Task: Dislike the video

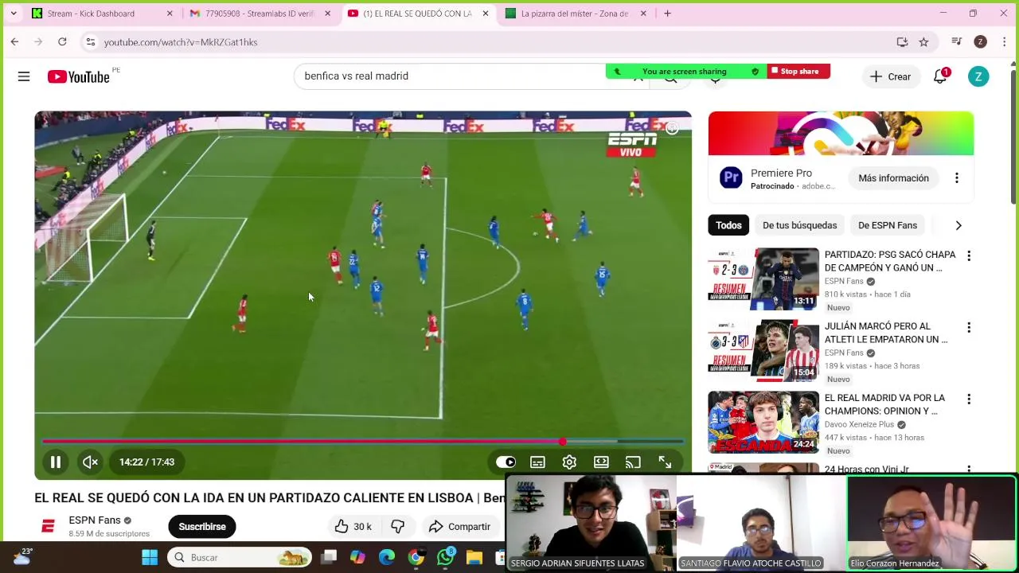Action: tap(398, 526)
